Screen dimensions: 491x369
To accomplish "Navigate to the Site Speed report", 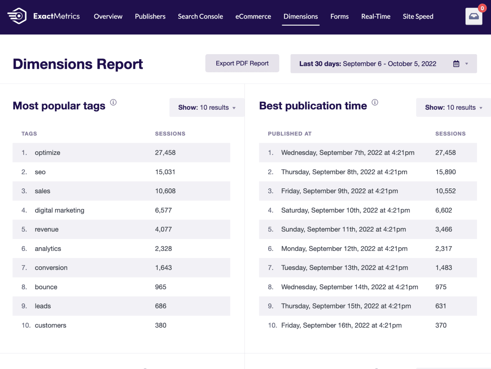I will (418, 16).
